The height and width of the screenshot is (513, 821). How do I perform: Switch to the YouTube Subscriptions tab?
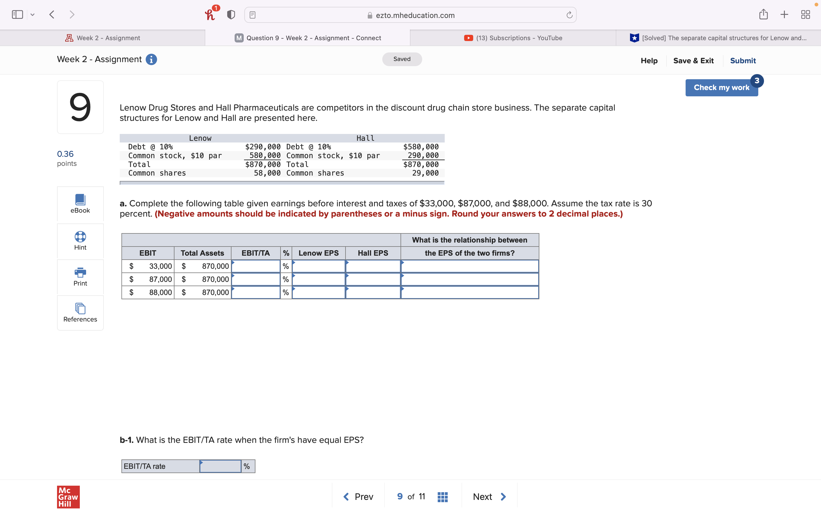point(512,38)
